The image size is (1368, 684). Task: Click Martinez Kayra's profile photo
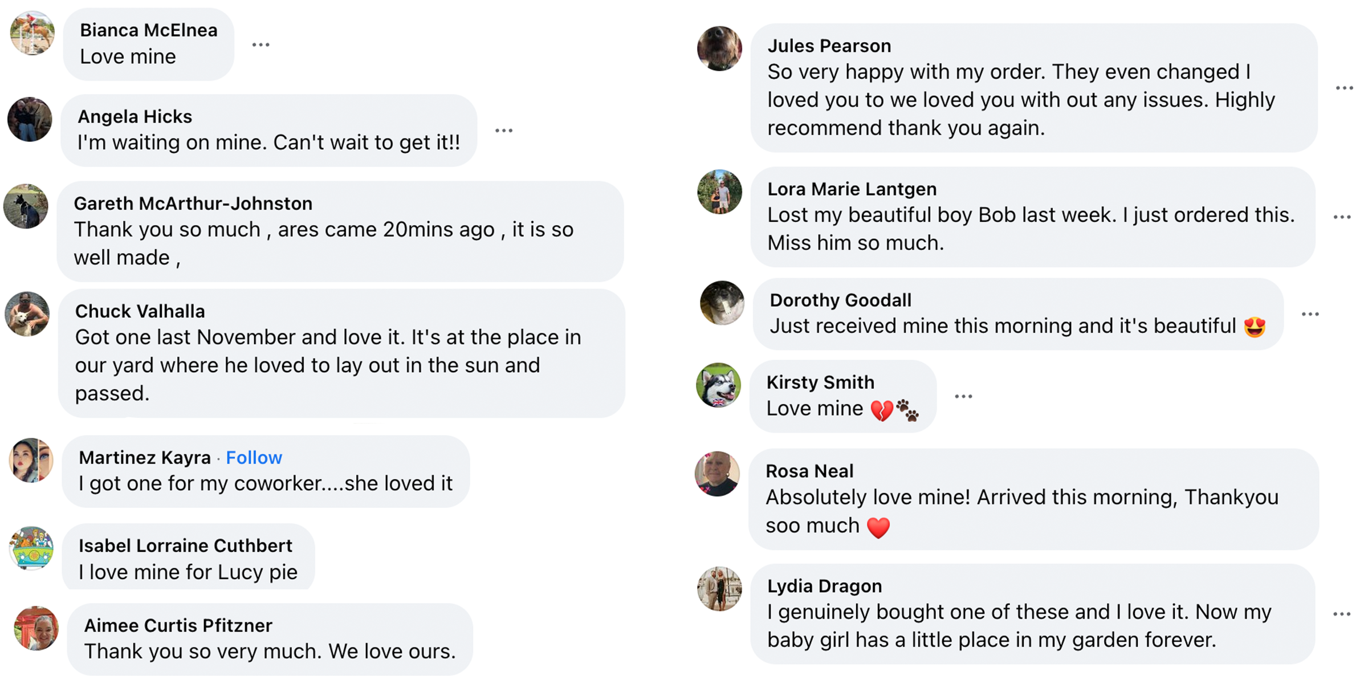tap(32, 460)
